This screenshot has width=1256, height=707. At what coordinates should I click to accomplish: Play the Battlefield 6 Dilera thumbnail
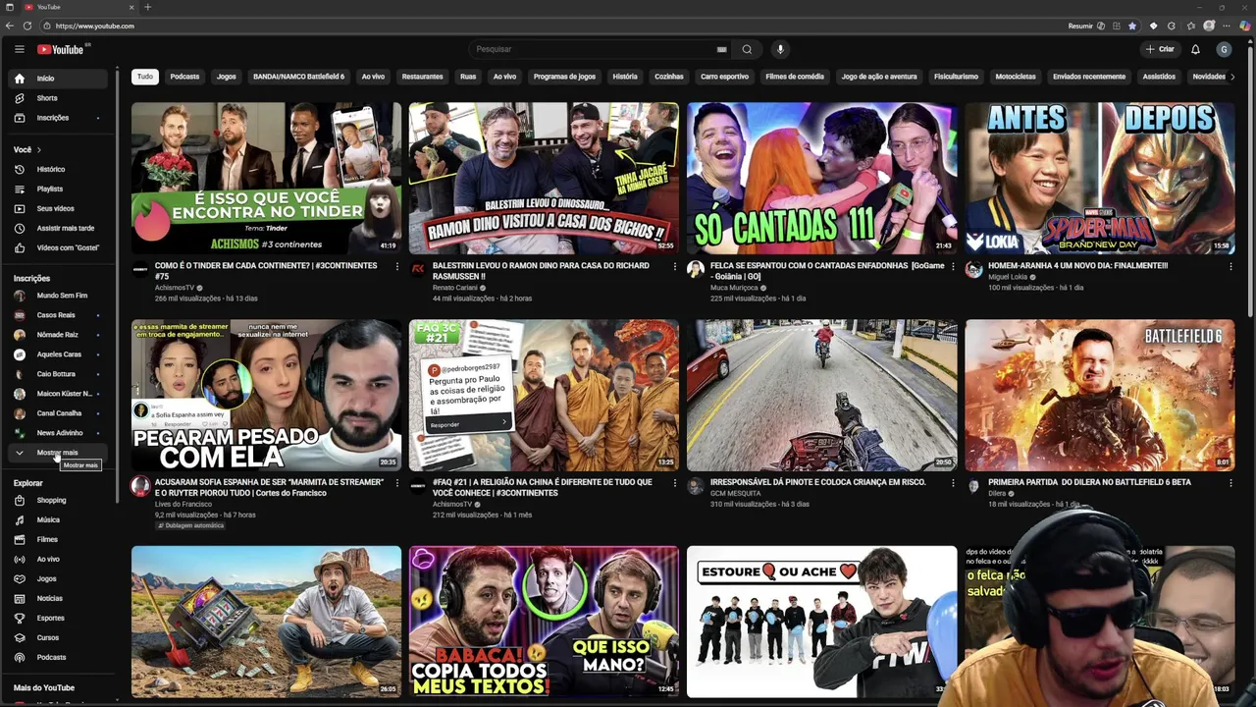pyautogui.click(x=1099, y=395)
